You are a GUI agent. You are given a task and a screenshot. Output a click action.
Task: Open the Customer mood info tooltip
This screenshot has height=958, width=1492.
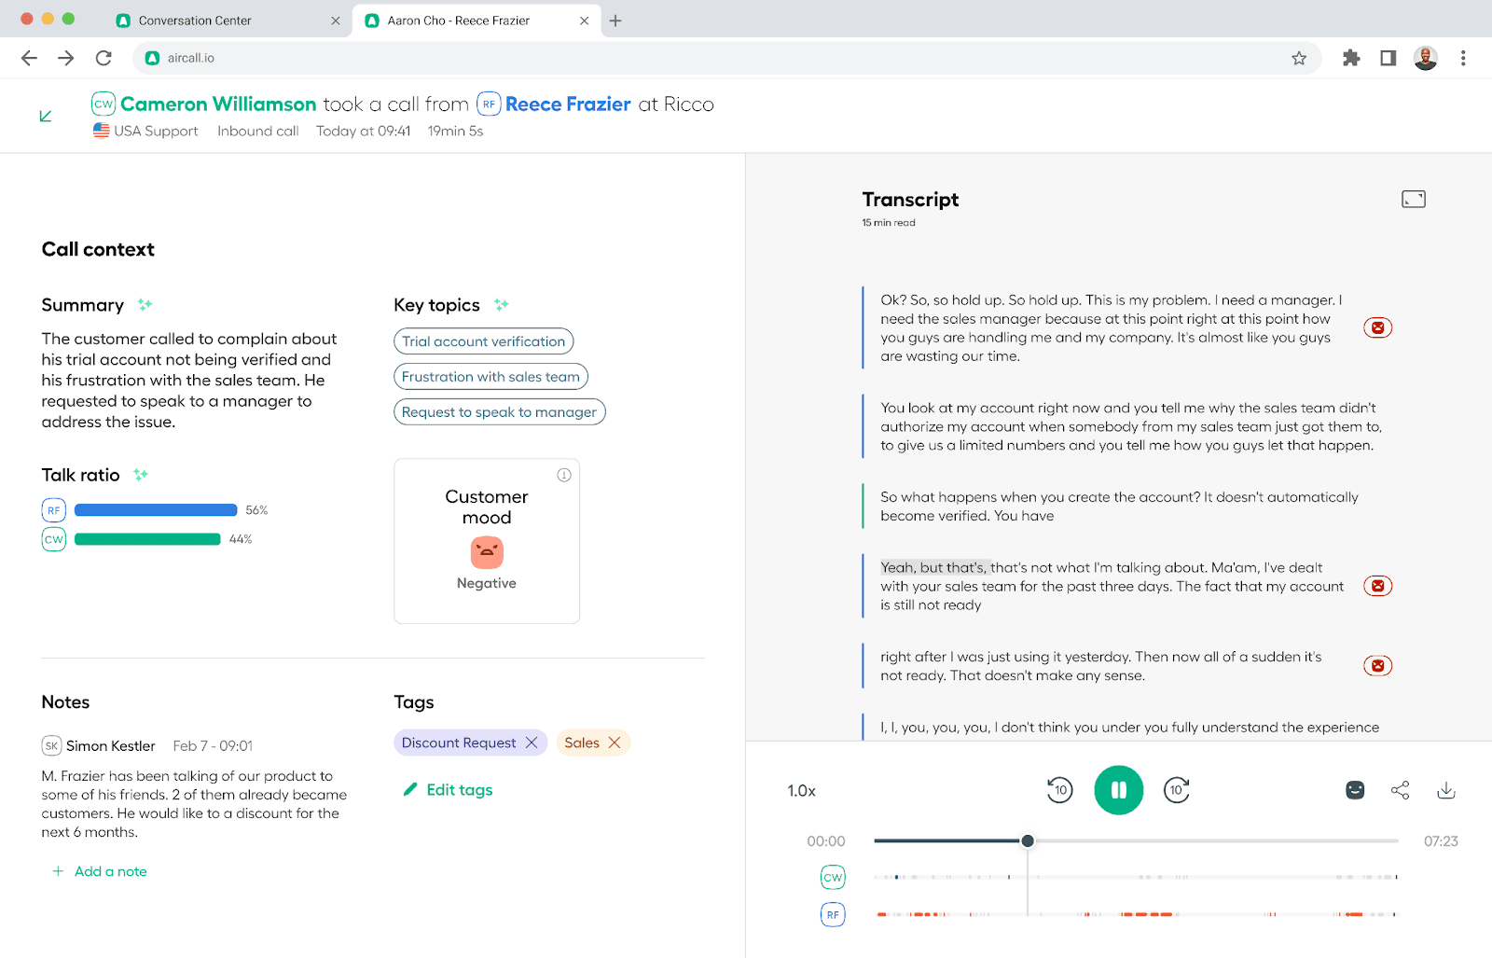564,475
